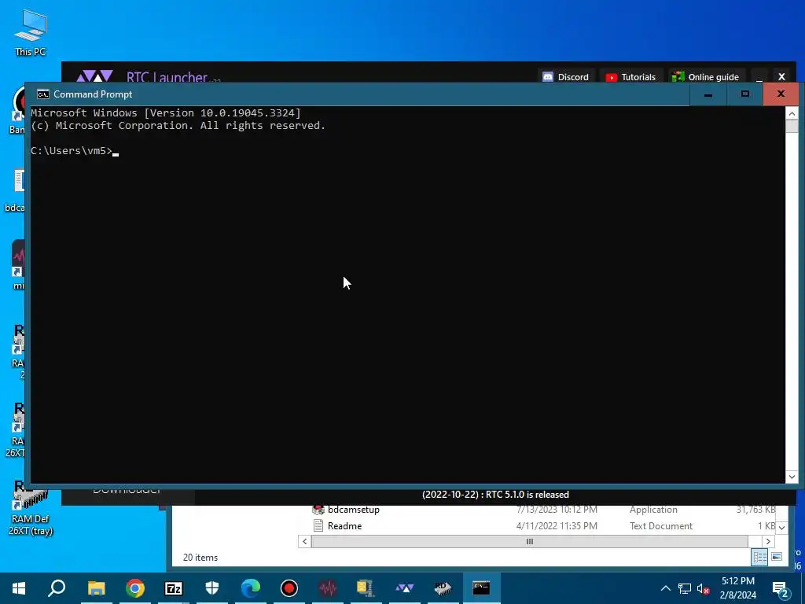Open network status tray icon
The image size is (805, 604).
point(685,588)
